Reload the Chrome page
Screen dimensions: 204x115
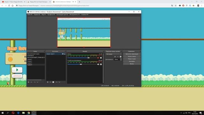pyautogui.click(x=9, y=6)
